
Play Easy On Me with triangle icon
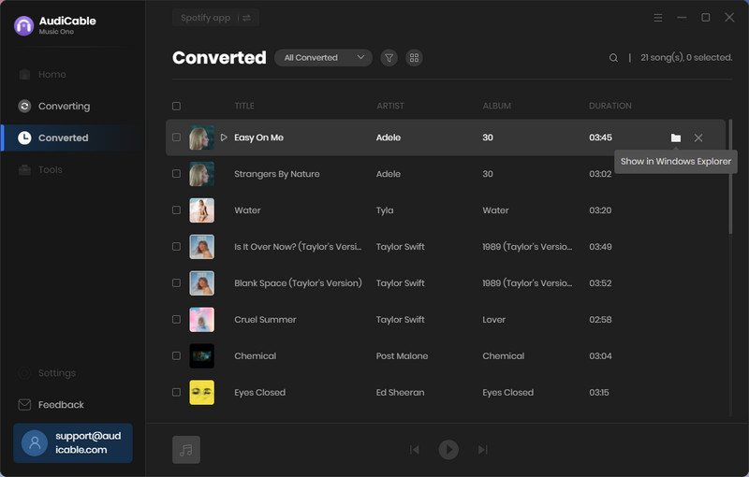tap(224, 137)
